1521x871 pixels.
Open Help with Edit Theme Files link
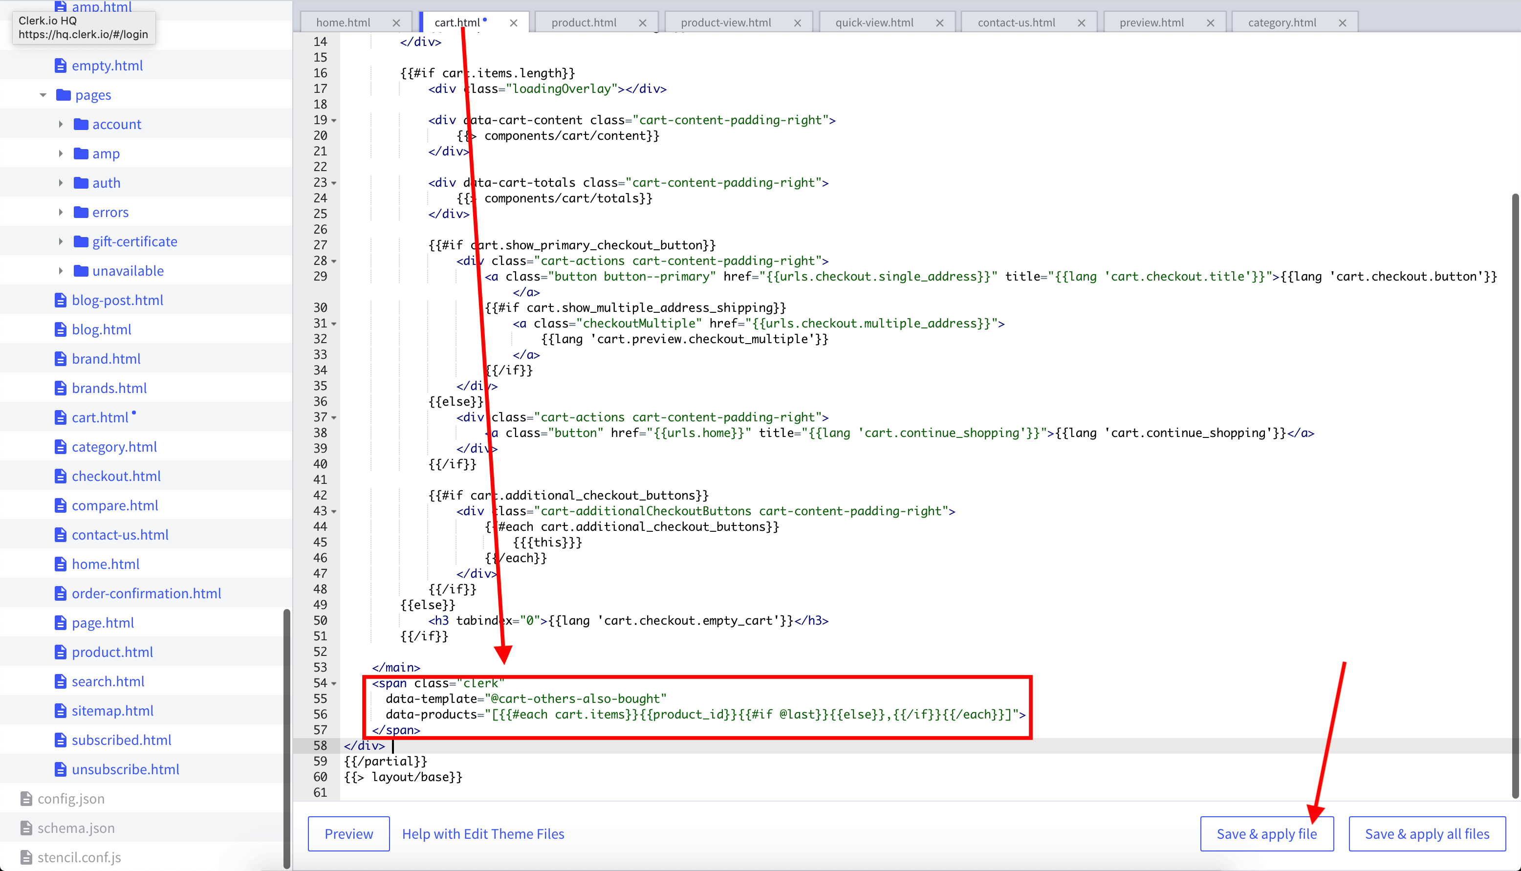click(483, 834)
